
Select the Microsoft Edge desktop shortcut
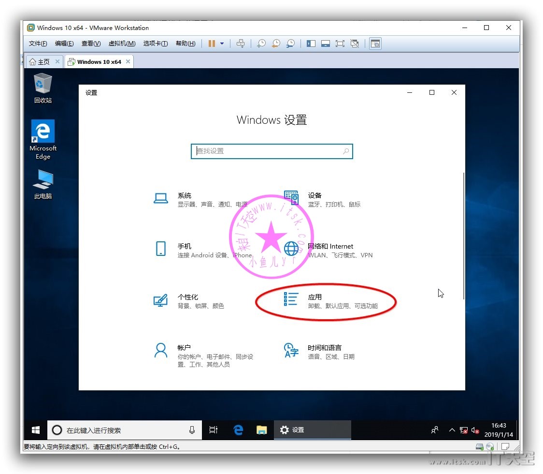[x=43, y=140]
